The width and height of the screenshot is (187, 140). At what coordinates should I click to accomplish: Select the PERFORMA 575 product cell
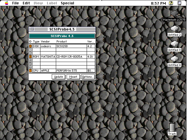71,70
